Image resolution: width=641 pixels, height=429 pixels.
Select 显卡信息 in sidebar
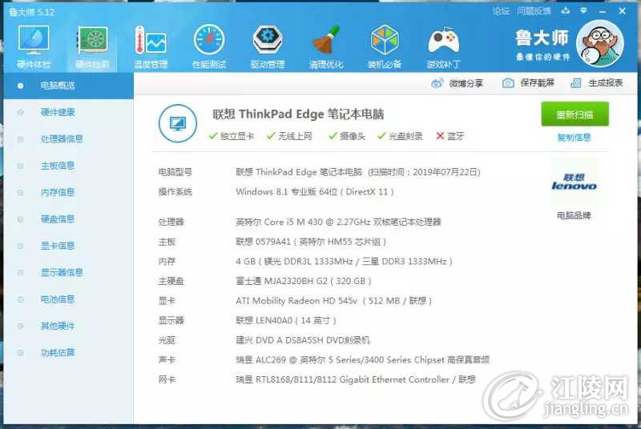[68, 246]
